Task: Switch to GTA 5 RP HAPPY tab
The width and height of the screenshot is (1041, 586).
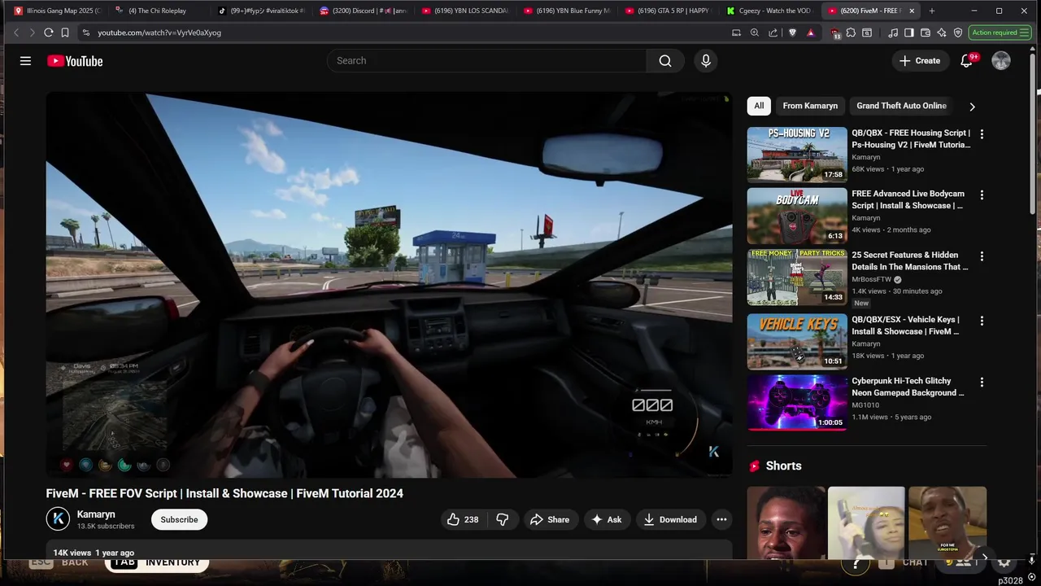Action: (669, 11)
